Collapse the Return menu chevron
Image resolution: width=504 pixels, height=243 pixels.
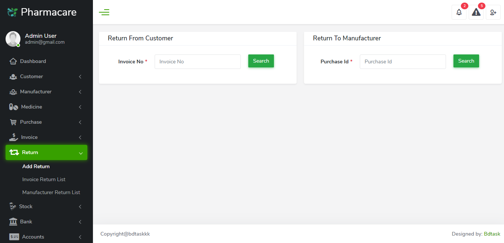click(x=80, y=153)
